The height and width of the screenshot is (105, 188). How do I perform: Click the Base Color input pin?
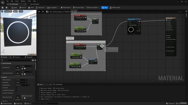pyautogui.click(x=167, y=20)
